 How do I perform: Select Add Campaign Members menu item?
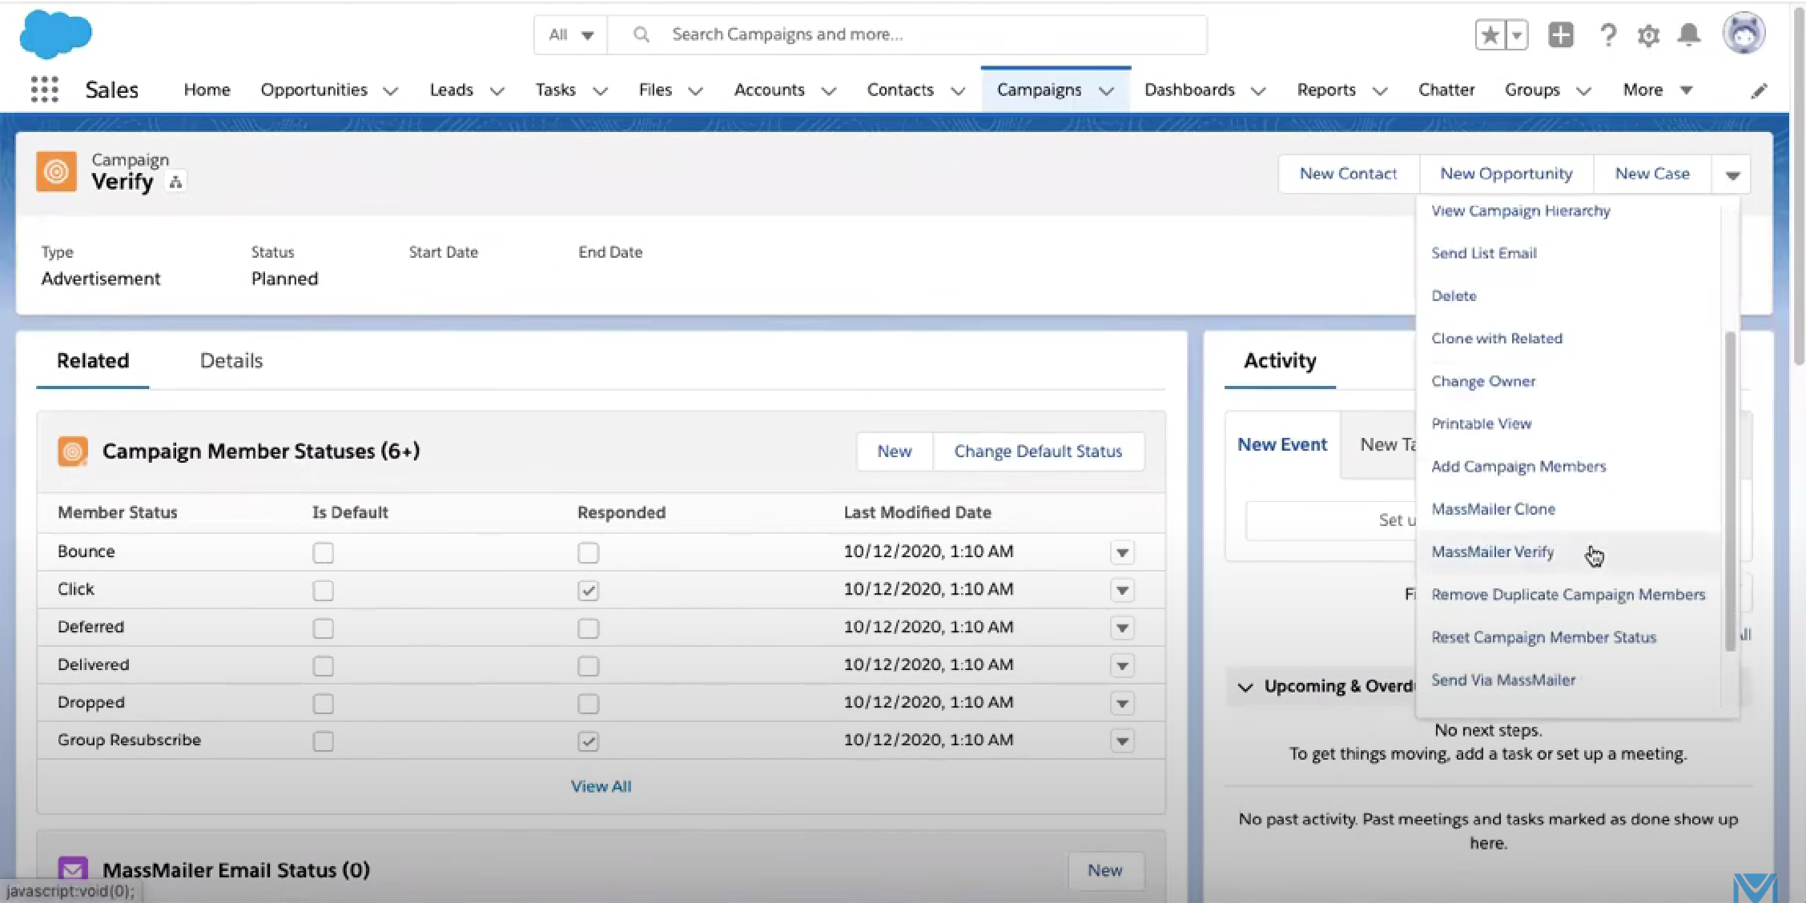click(1518, 466)
